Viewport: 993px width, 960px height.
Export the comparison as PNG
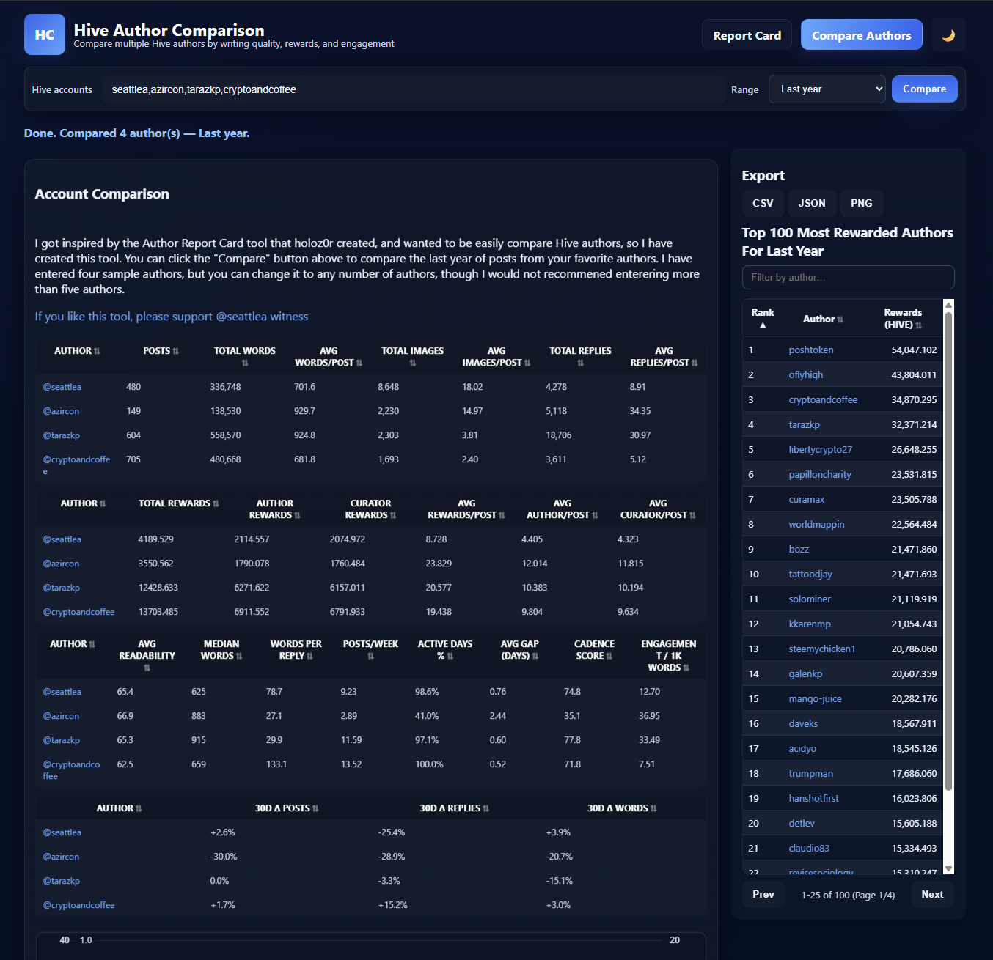pos(861,203)
